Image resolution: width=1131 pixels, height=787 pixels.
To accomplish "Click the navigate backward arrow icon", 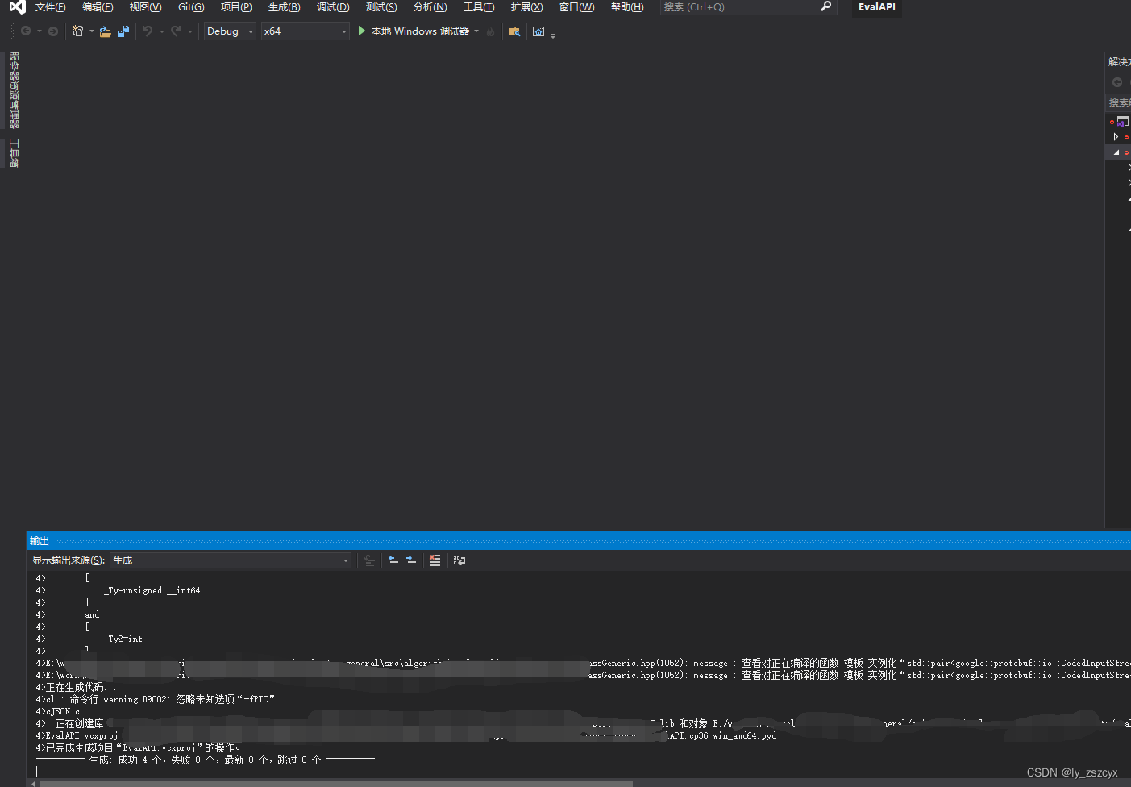I will (x=26, y=31).
